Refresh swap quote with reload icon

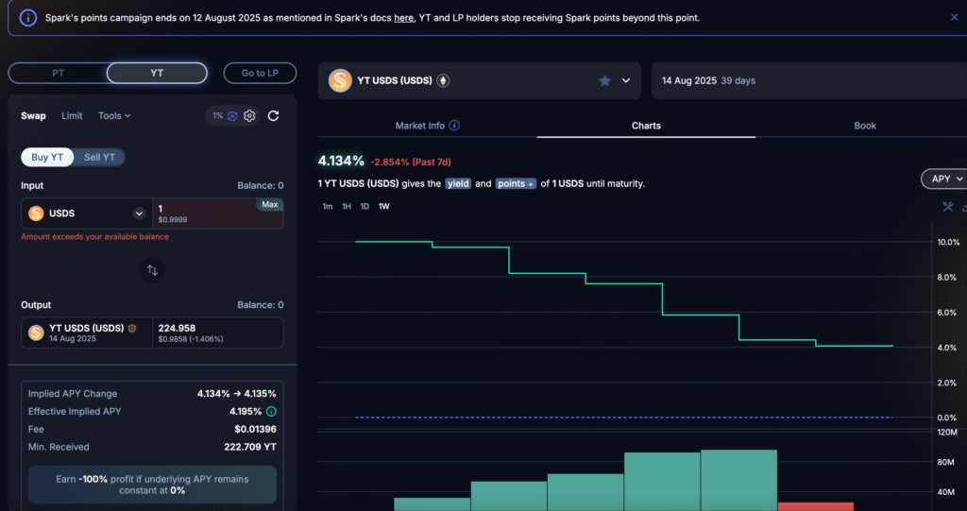[273, 115]
